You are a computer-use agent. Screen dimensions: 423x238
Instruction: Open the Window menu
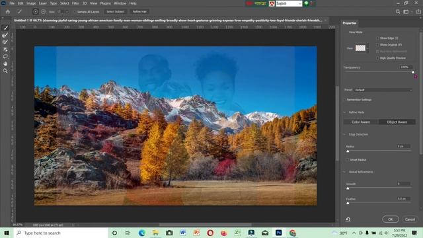click(120, 3)
